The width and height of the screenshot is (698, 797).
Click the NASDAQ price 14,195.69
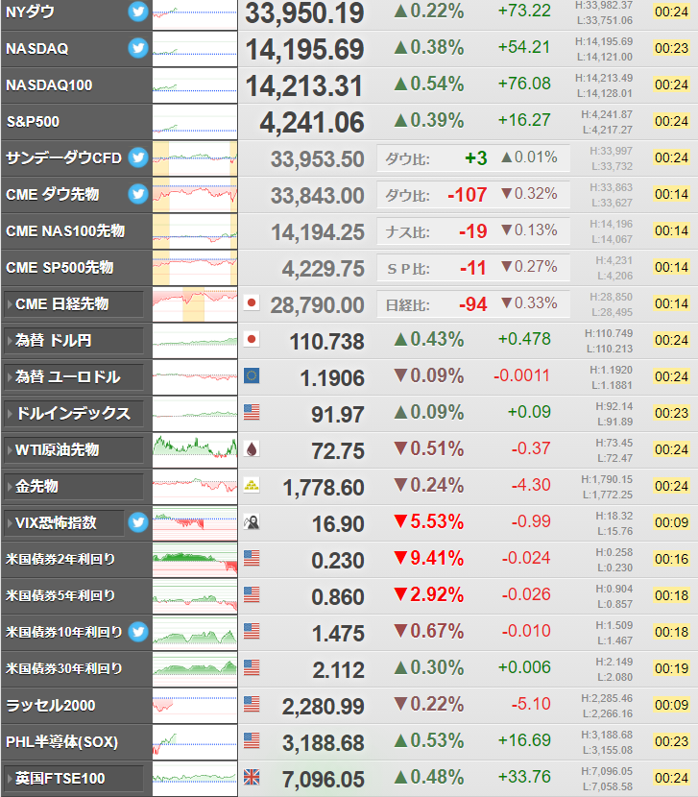pos(304,49)
